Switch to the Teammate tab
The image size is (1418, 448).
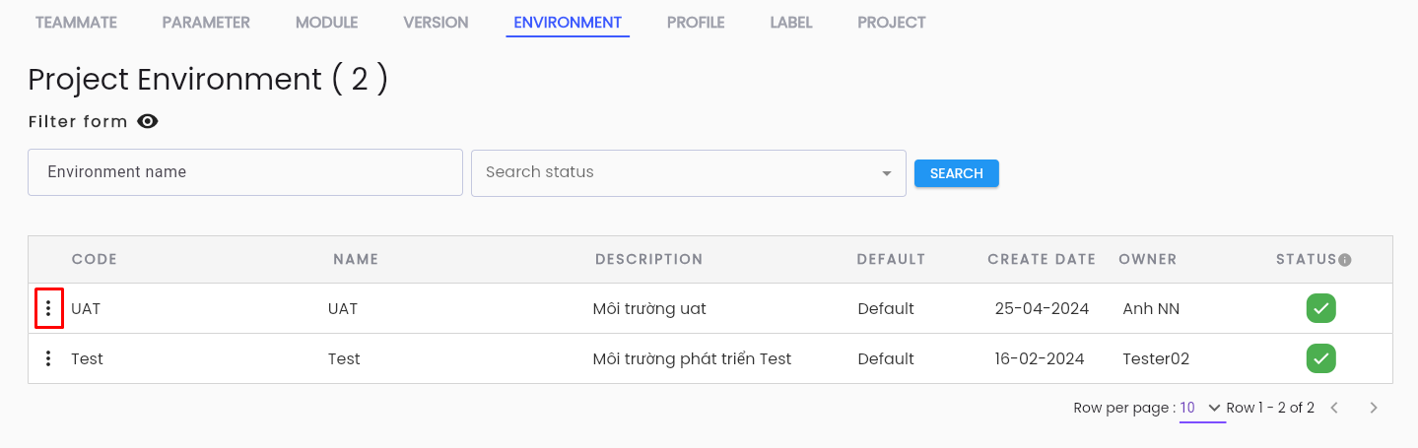coord(76,22)
